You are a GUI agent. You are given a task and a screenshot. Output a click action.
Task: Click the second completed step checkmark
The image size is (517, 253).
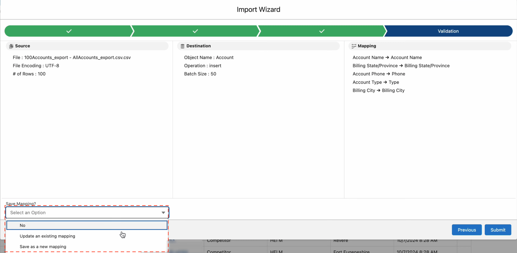[x=195, y=31]
